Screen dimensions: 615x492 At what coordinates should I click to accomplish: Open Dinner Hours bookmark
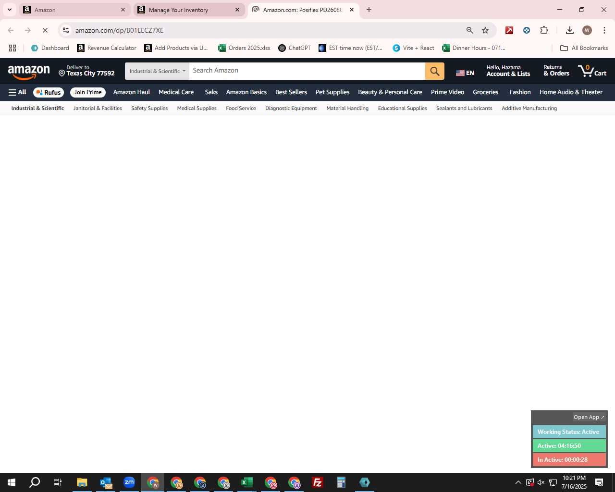tap(474, 48)
